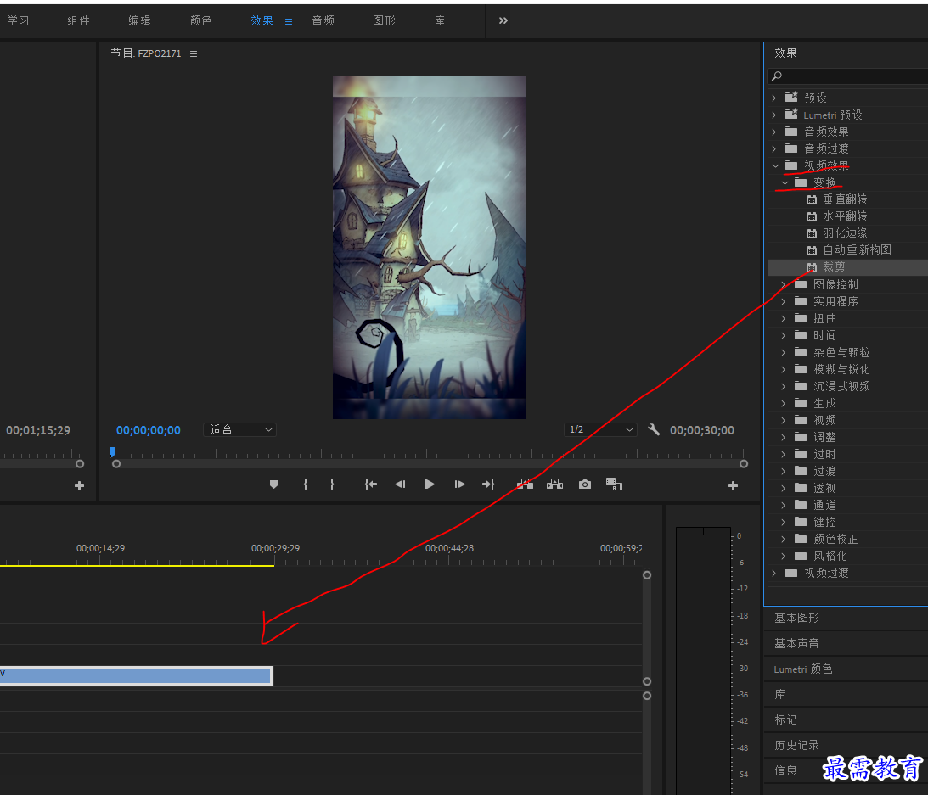Click the blue timecode 00;00;00;00

(149, 431)
